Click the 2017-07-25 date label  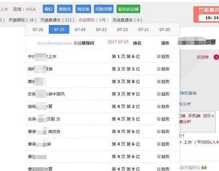[118, 42]
